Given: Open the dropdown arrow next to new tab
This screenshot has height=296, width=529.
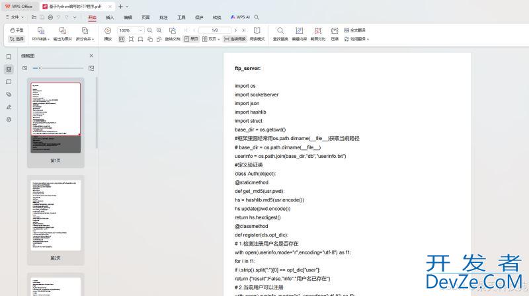Looking at the screenshot, I should point(127,7).
